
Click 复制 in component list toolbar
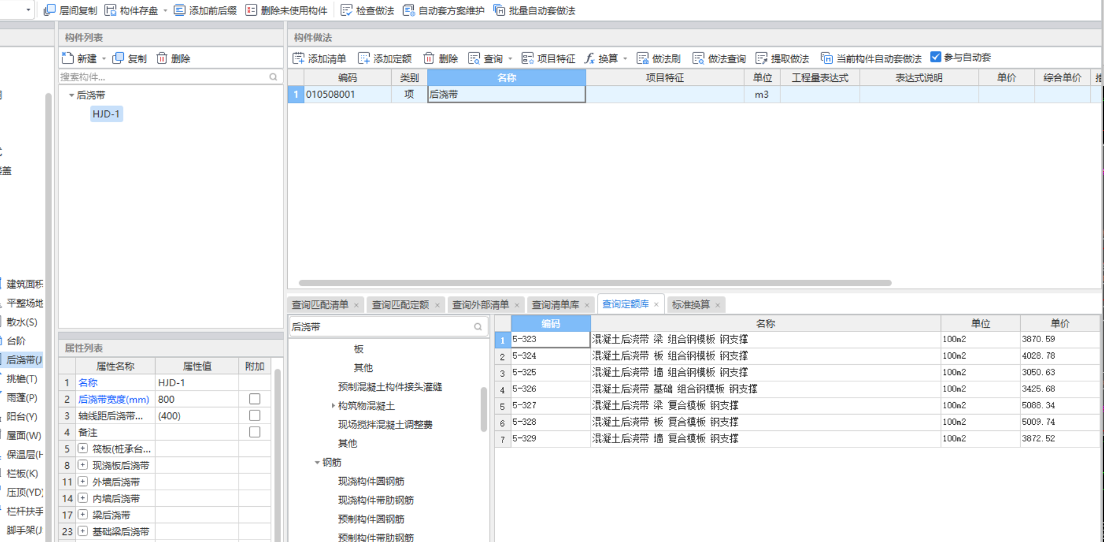point(129,59)
